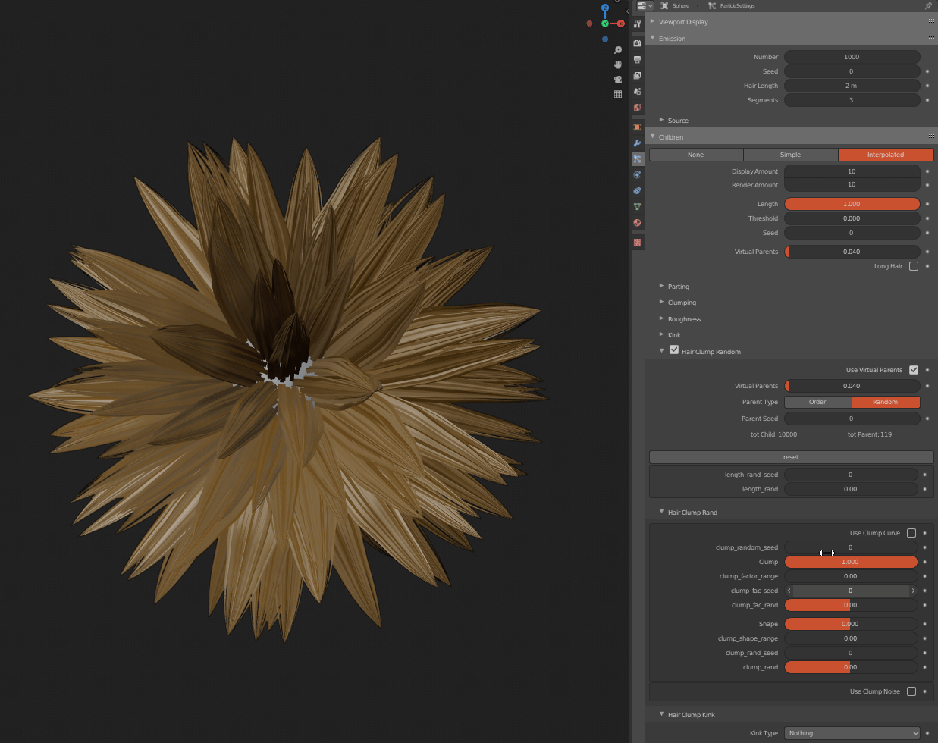Click the World properties globe icon
Image resolution: width=938 pixels, height=743 pixels.
(637, 108)
